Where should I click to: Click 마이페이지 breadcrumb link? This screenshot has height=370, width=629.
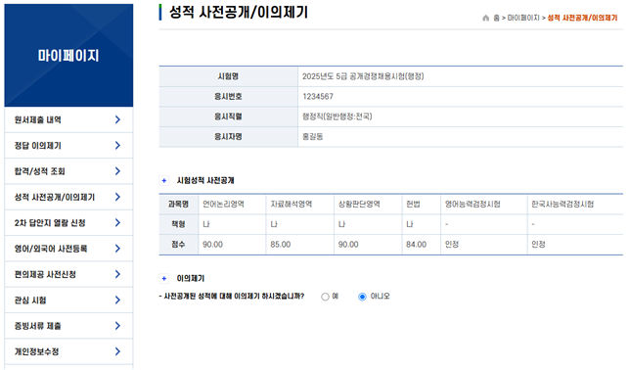click(523, 18)
